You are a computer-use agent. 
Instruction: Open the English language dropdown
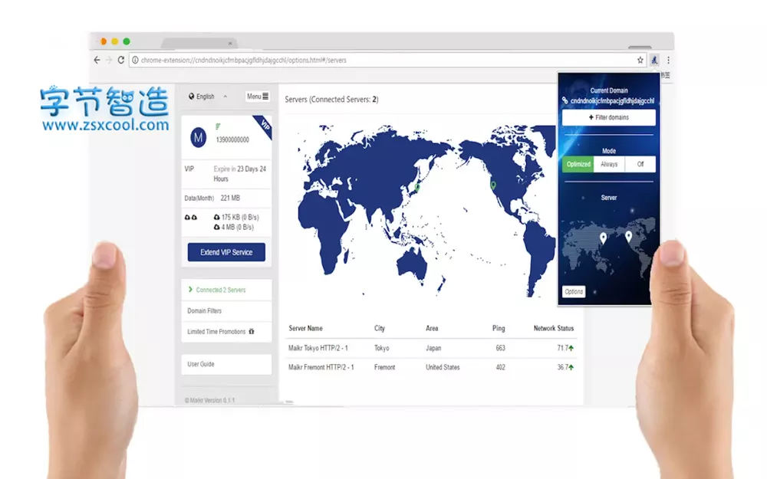pyautogui.click(x=208, y=97)
